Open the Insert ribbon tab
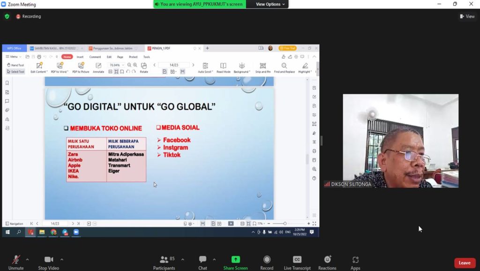 tap(80, 57)
